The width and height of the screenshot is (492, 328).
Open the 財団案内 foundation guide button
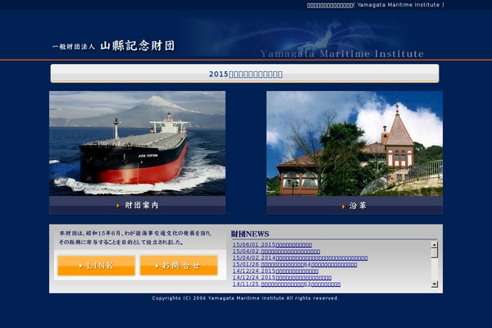tap(137, 205)
